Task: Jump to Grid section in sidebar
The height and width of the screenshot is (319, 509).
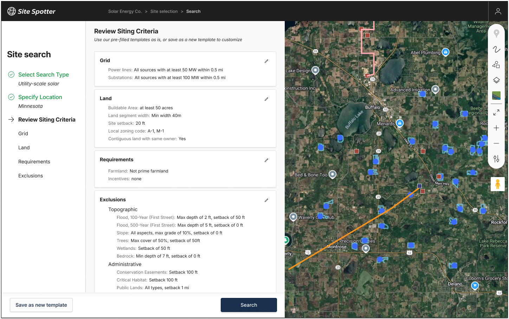Action: pos(23,134)
